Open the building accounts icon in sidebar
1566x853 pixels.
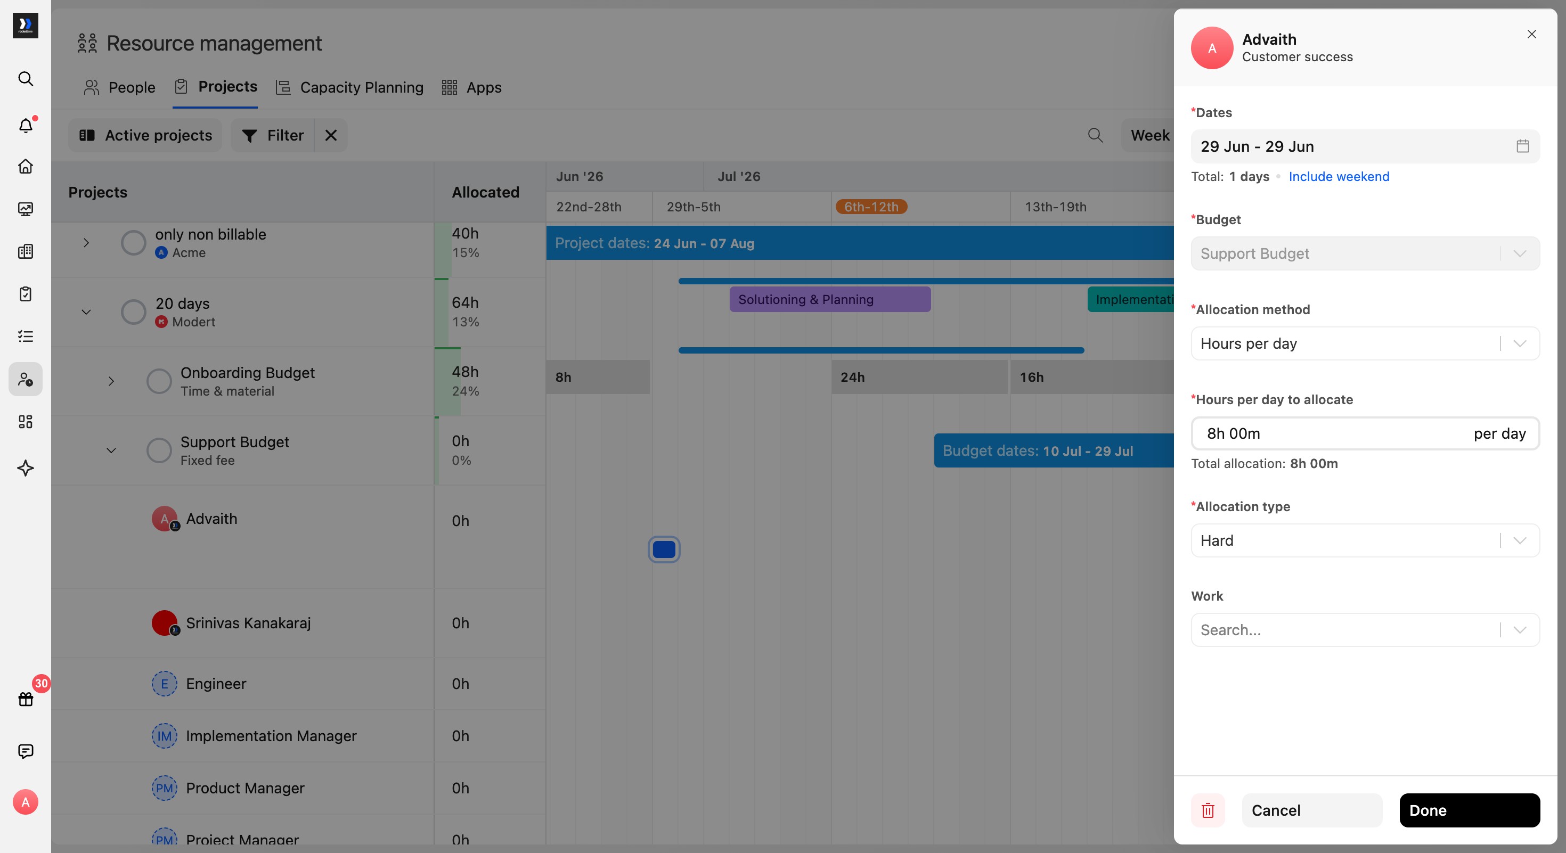click(26, 251)
